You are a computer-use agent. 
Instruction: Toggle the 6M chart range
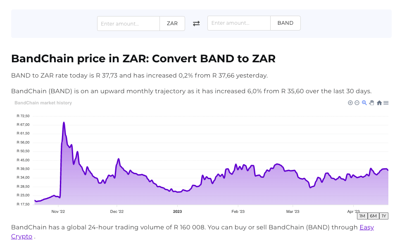(x=373, y=216)
